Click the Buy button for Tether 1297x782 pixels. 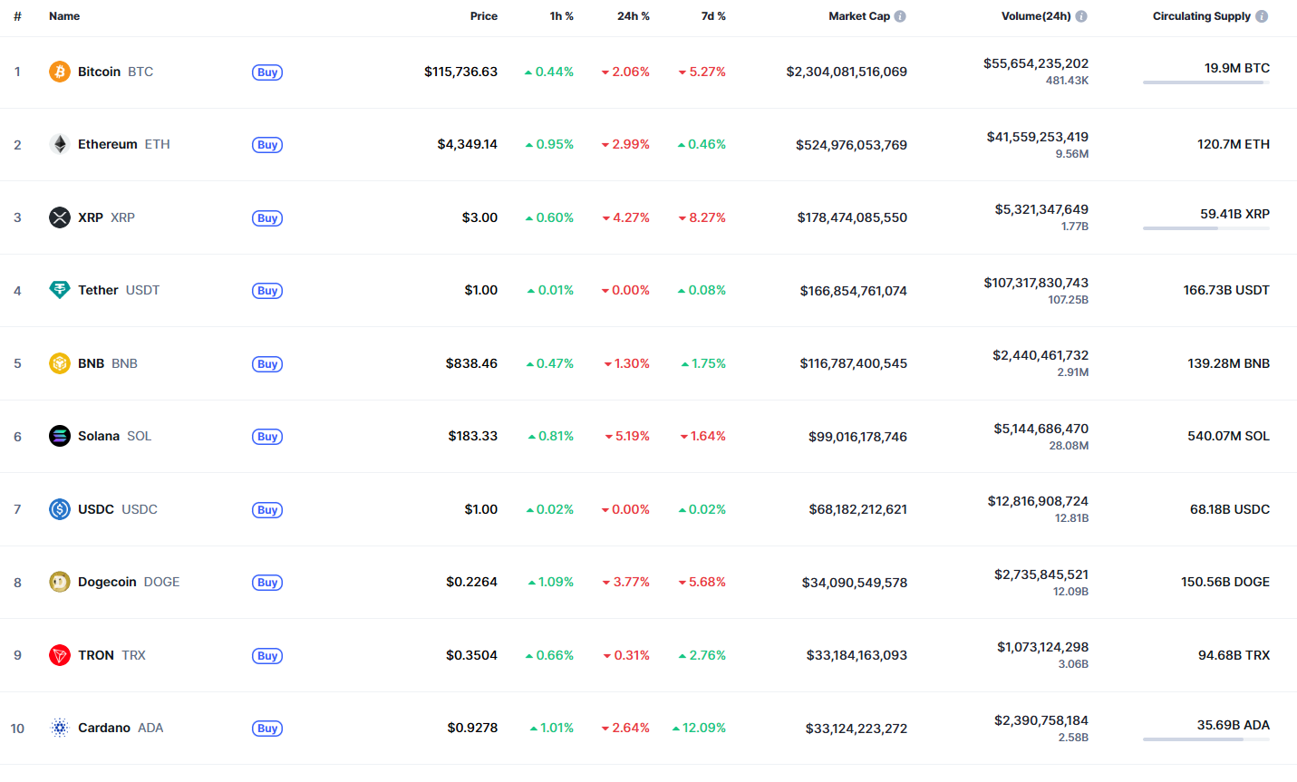267,291
